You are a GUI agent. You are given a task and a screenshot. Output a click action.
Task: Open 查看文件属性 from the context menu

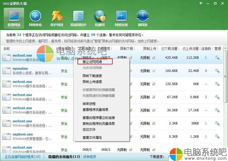[92, 137]
